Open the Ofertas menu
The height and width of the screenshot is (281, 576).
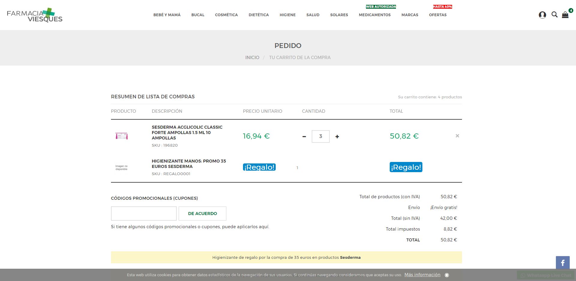pyautogui.click(x=438, y=15)
